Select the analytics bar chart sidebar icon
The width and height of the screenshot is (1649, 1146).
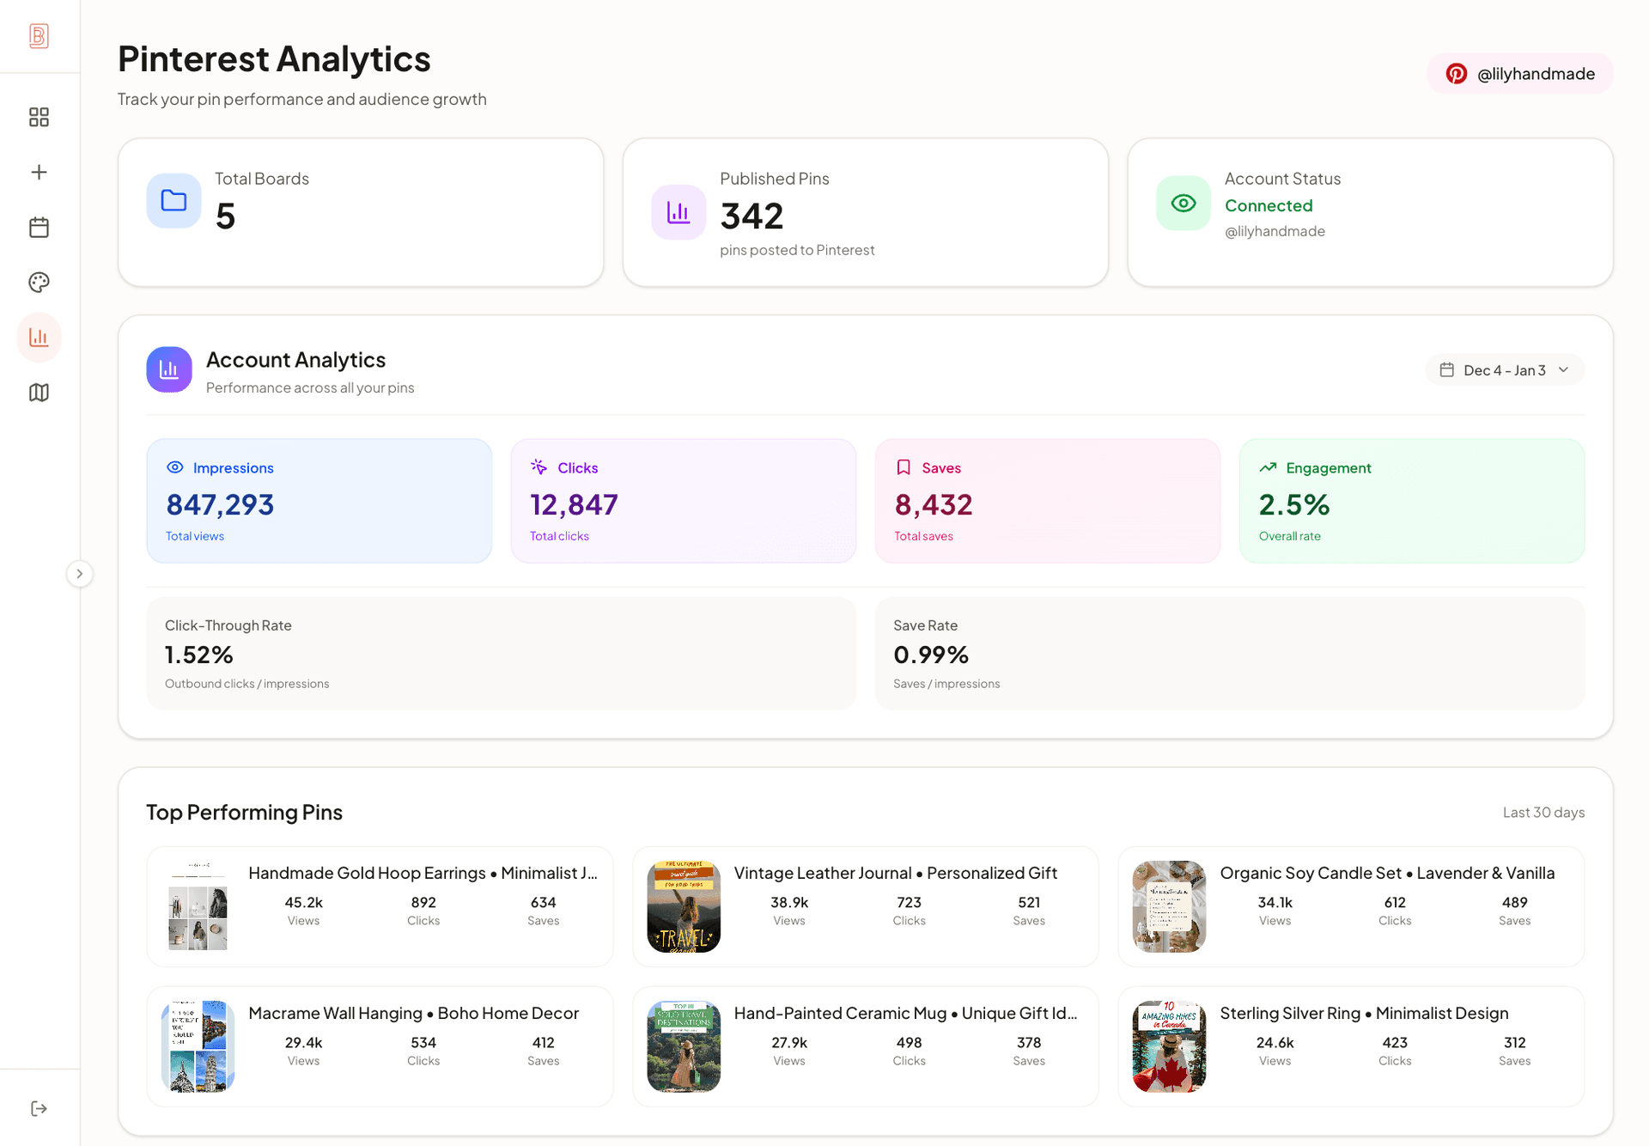(x=39, y=337)
